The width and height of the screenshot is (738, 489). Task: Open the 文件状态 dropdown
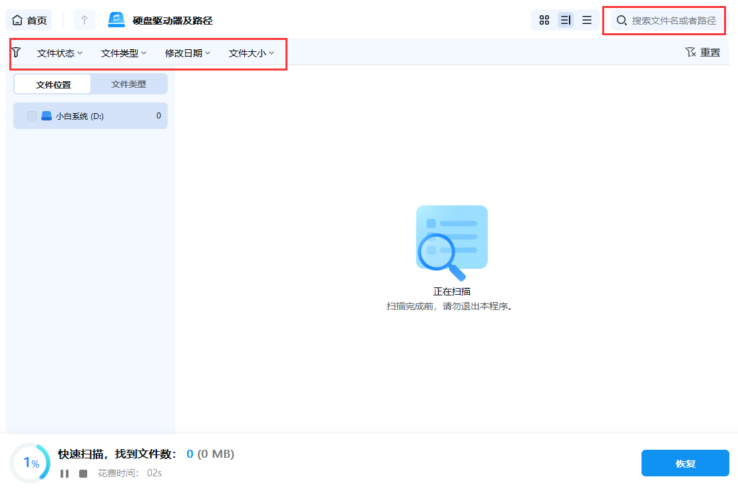(57, 52)
